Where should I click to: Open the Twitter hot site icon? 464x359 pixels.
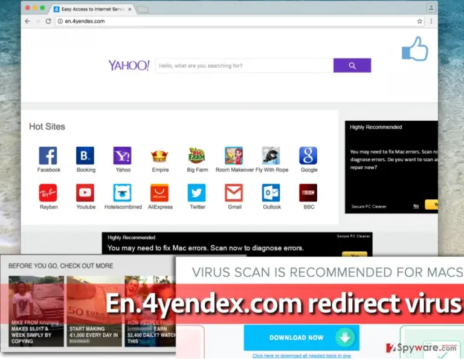click(x=197, y=193)
